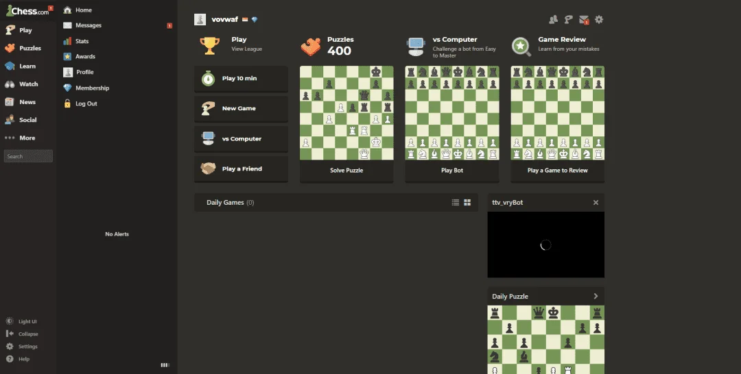Open the friends icon in header
Image resolution: width=741 pixels, height=374 pixels.
click(x=554, y=19)
